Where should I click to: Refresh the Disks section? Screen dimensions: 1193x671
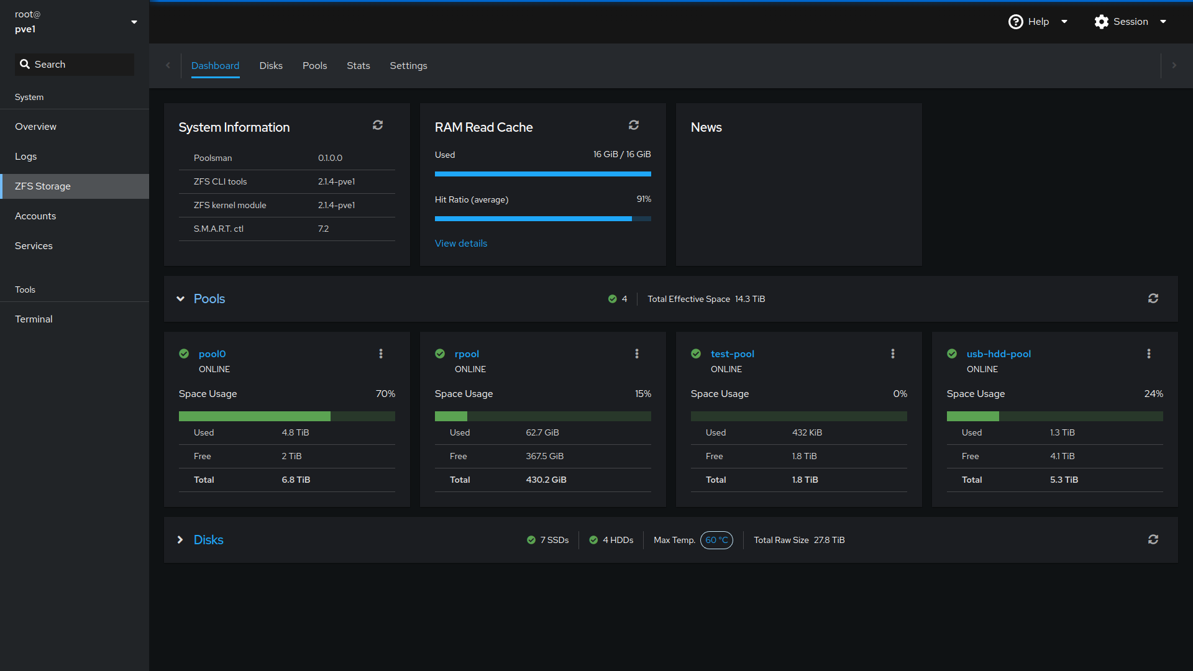pos(1153,540)
